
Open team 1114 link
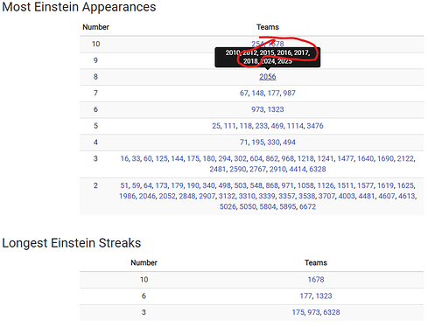pos(295,126)
